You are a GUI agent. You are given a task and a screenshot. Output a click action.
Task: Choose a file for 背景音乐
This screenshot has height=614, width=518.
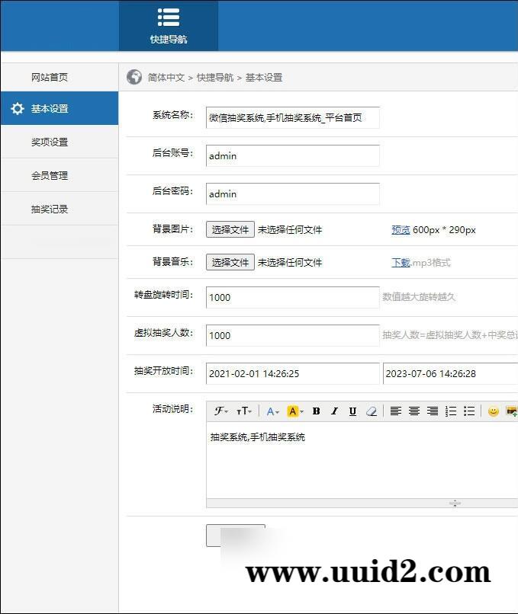pos(230,262)
